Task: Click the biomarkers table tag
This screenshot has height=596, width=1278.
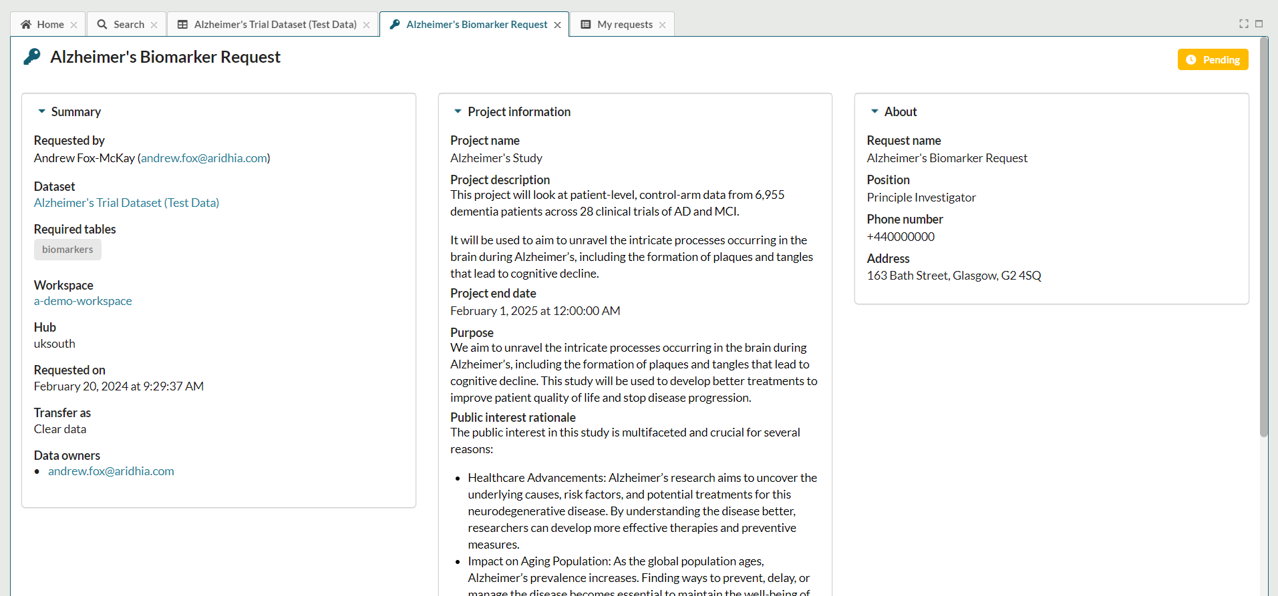Action: pyautogui.click(x=67, y=250)
